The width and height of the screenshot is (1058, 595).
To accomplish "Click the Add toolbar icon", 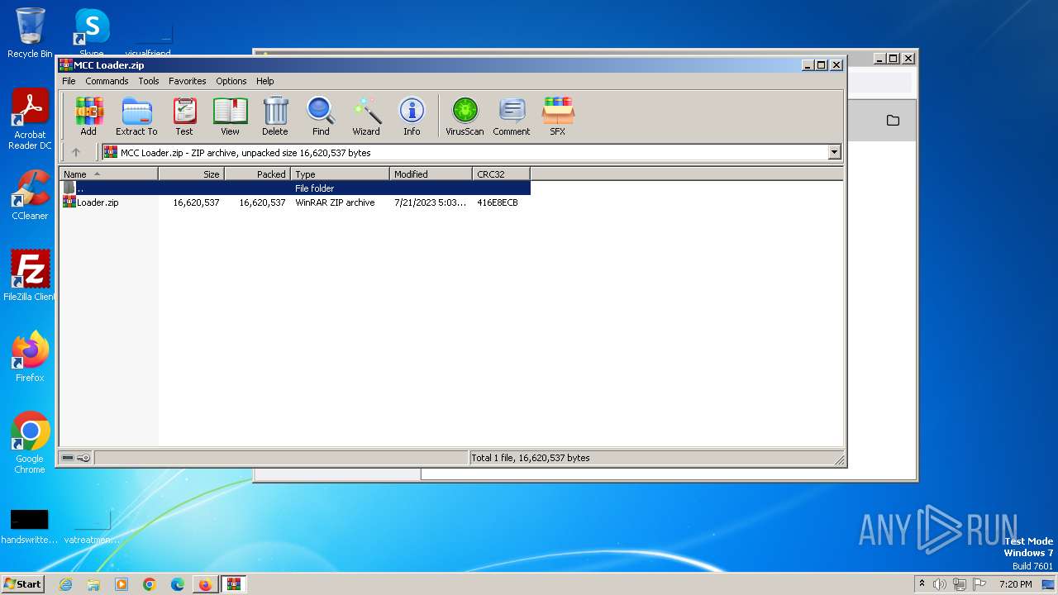I will click(88, 116).
